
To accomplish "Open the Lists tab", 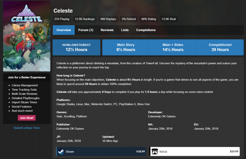I will 125,30.
